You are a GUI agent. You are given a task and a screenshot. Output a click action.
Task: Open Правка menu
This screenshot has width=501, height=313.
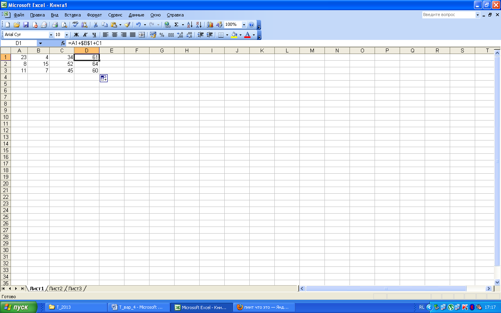coord(37,15)
